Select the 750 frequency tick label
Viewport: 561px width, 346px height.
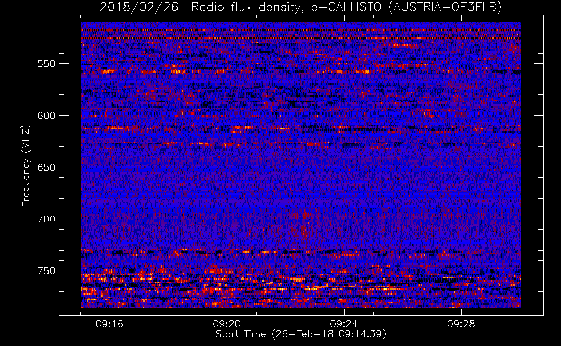46,271
